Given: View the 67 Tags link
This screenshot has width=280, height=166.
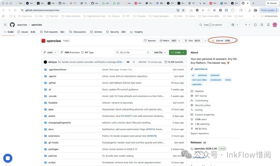Looking at the screenshot, I should (88, 52).
